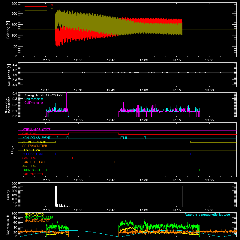Click the Flags axis title
The image size is (240, 240).
click(x=12, y=150)
